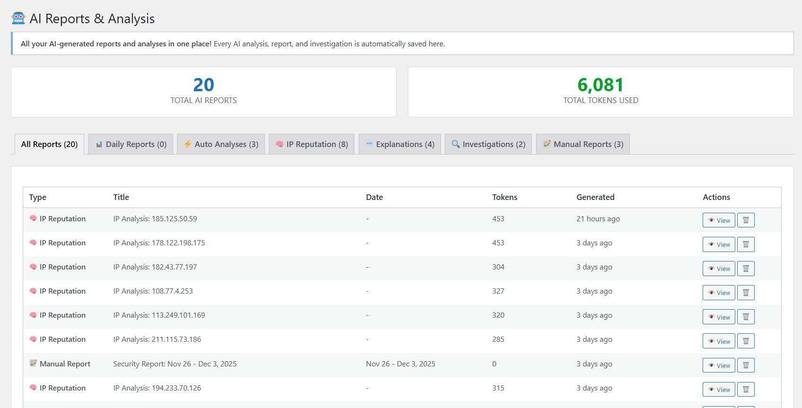Trash the 194.233.70.126 IP analysis report
This screenshot has height=408, width=802.
(746, 390)
